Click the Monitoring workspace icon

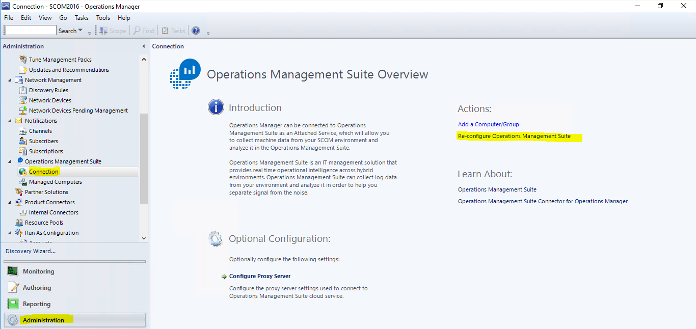coord(13,271)
